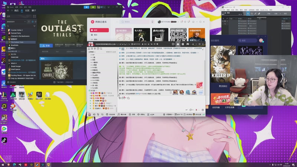Open the Studio One menu item

(x=264, y=10)
